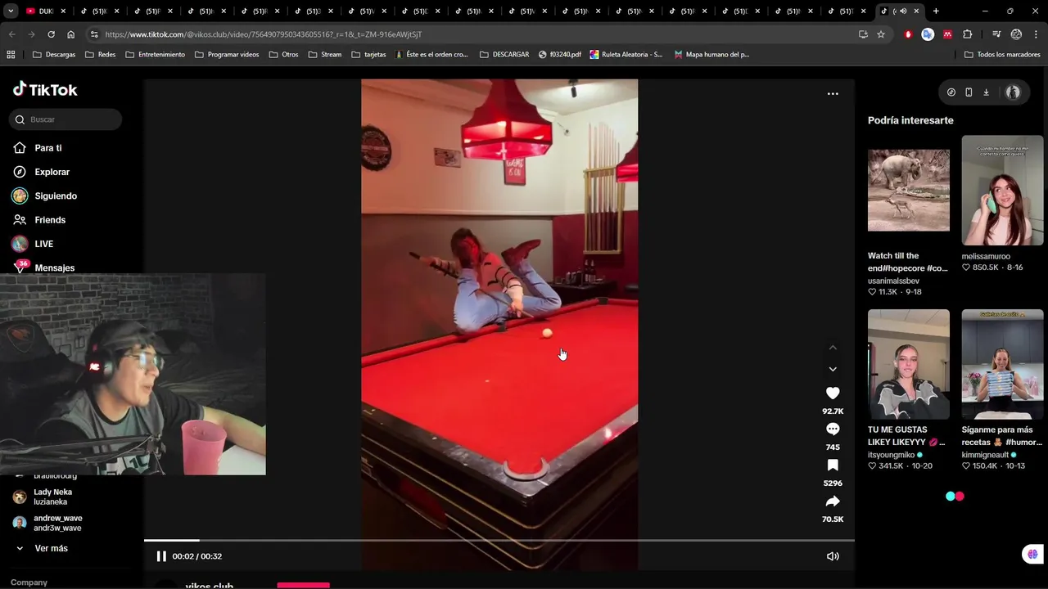Viewport: 1048px width, 589px height.
Task: Open usanimalssbev profile link
Action: point(893,281)
